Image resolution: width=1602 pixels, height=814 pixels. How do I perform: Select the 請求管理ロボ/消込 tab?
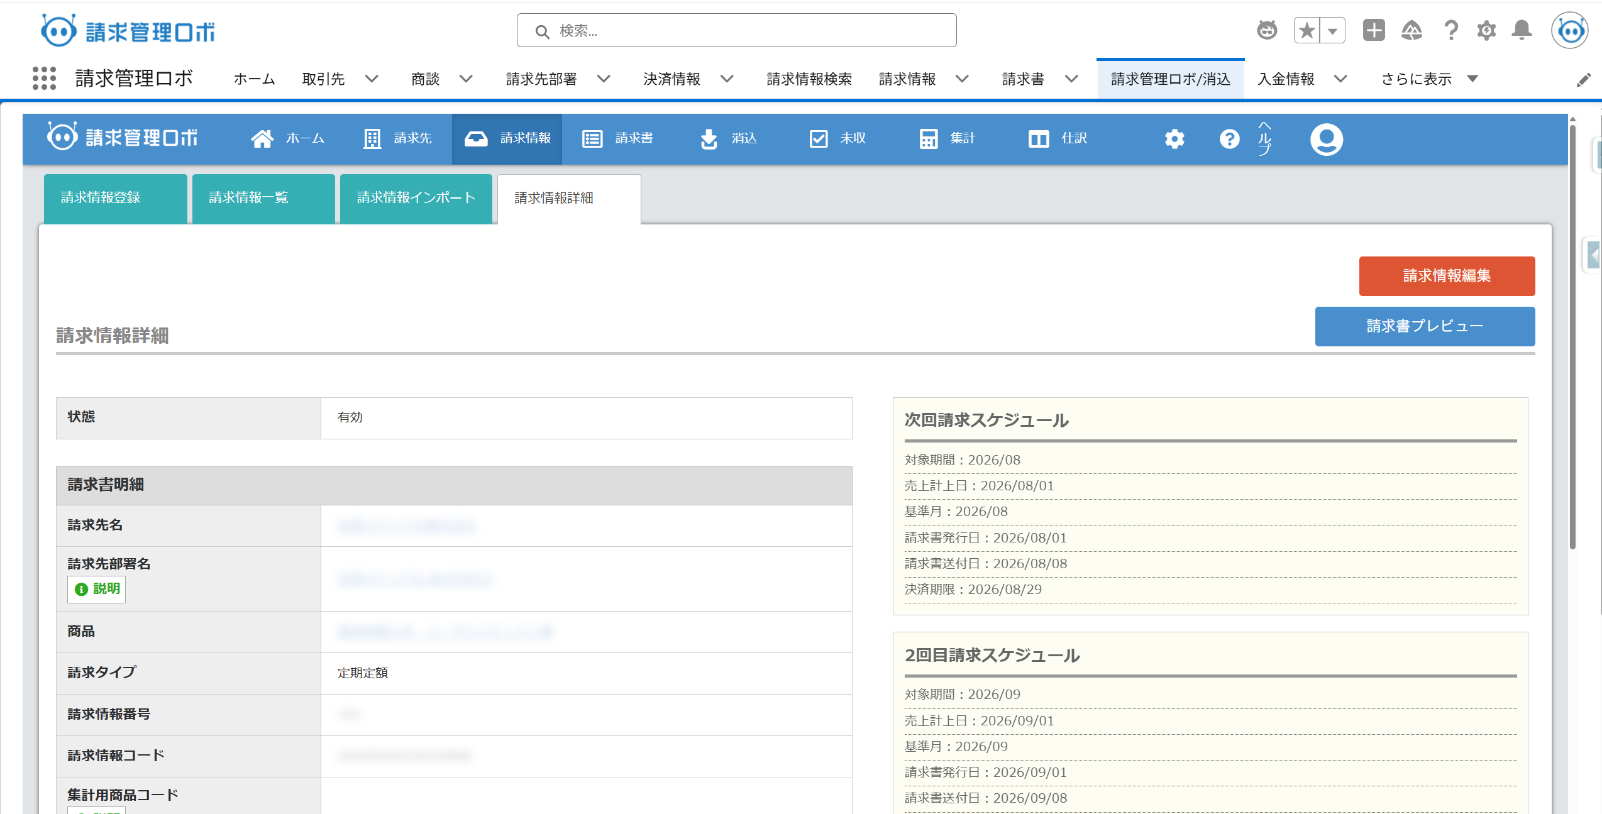[x=1171, y=79]
